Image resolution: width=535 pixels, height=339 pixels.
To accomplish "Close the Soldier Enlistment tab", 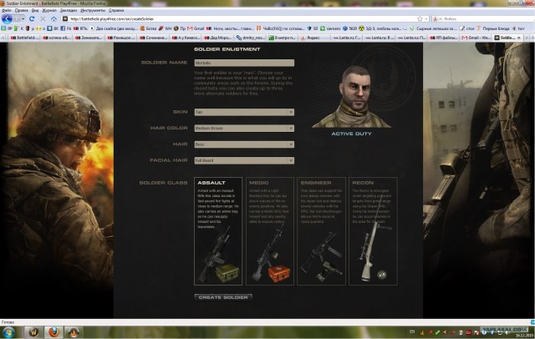I will point(519,38).
